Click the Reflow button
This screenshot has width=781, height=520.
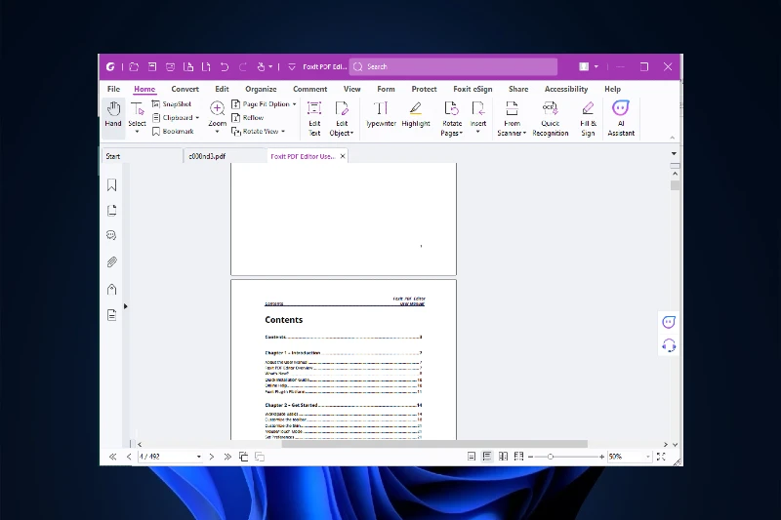point(248,118)
